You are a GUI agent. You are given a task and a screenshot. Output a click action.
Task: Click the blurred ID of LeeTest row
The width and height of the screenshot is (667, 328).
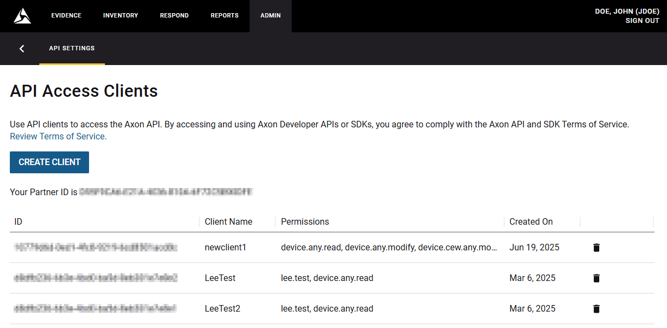[96, 278]
